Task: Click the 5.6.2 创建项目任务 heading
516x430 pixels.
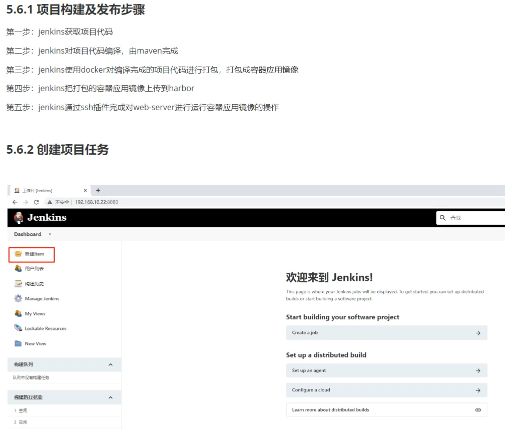Action: pyautogui.click(x=58, y=150)
